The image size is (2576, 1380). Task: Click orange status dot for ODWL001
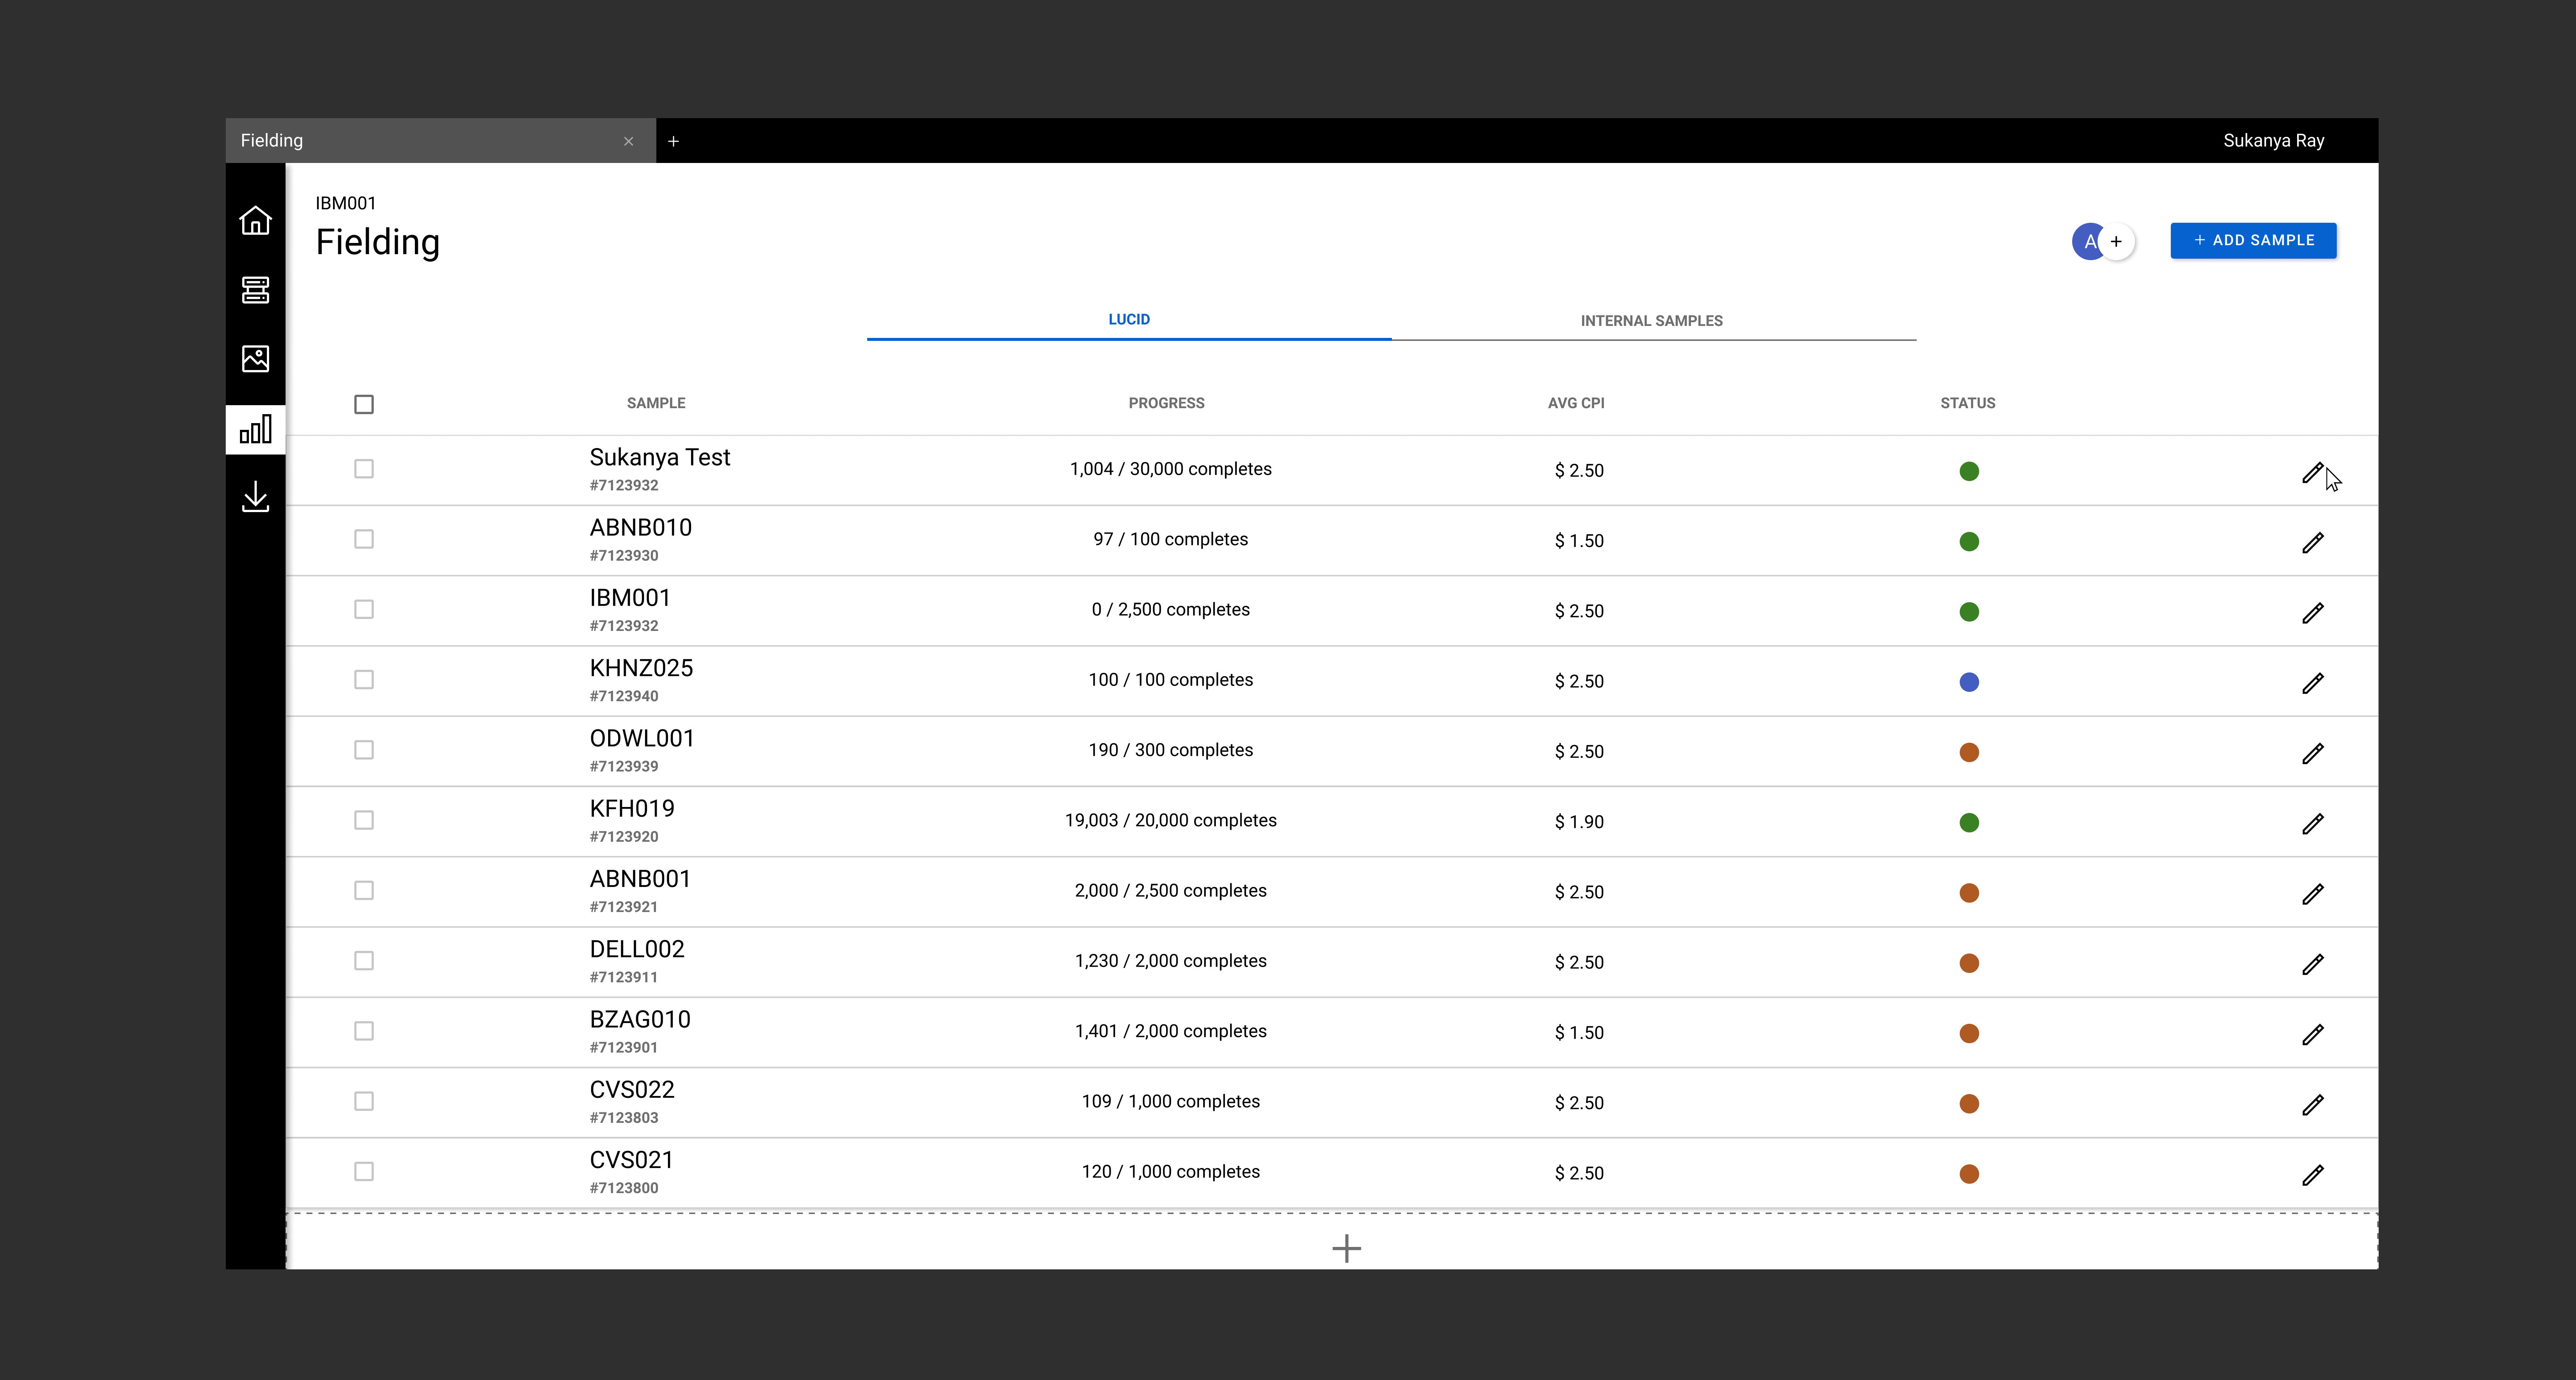coord(1969,752)
